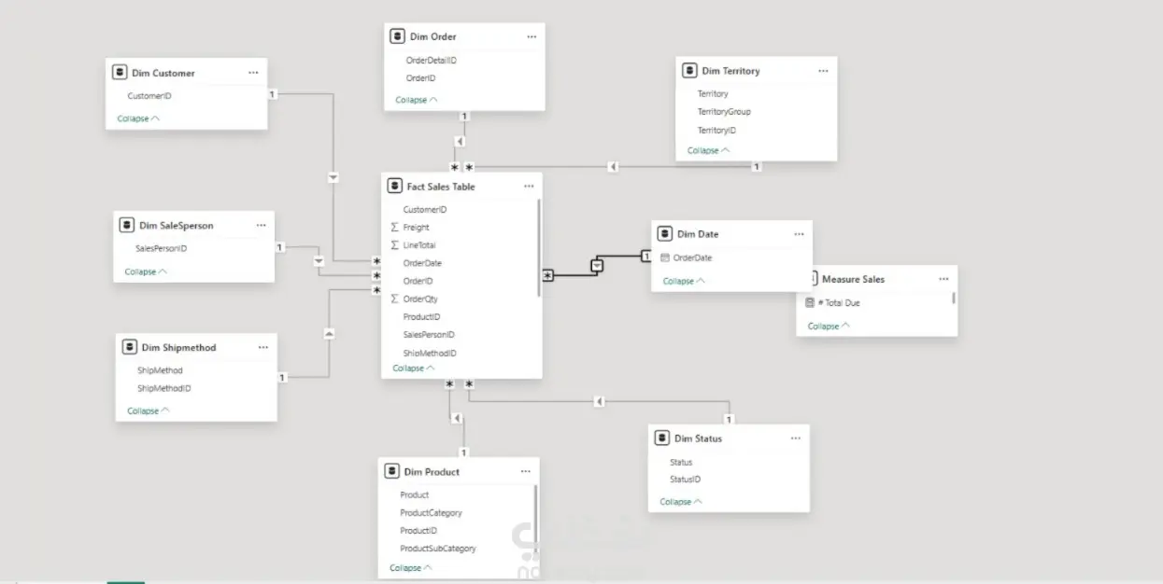Select the ProductCategory field in Dim Product
This screenshot has height=584, width=1163.
(431, 513)
